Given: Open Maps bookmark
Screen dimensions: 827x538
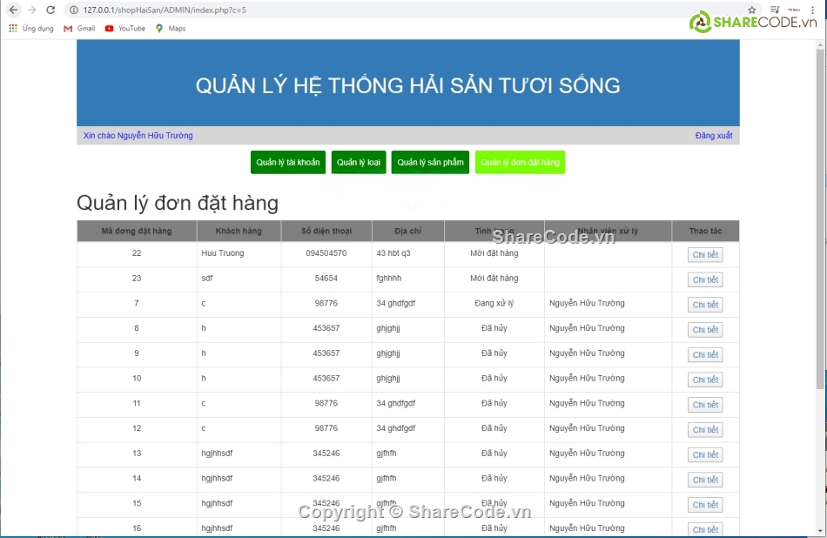Looking at the screenshot, I should pos(171,29).
